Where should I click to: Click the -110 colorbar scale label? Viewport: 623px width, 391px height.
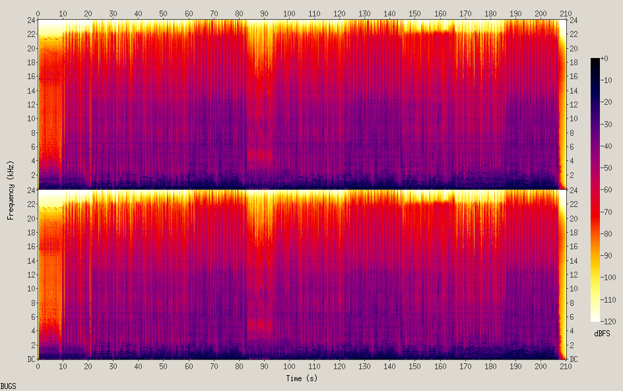click(x=608, y=300)
